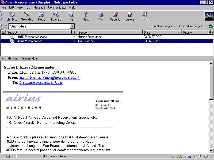
Task: Collapse the main toolbar grip
Action: tap(1, 16)
